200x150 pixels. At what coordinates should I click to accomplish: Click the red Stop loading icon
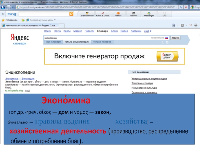pos(186,7)
